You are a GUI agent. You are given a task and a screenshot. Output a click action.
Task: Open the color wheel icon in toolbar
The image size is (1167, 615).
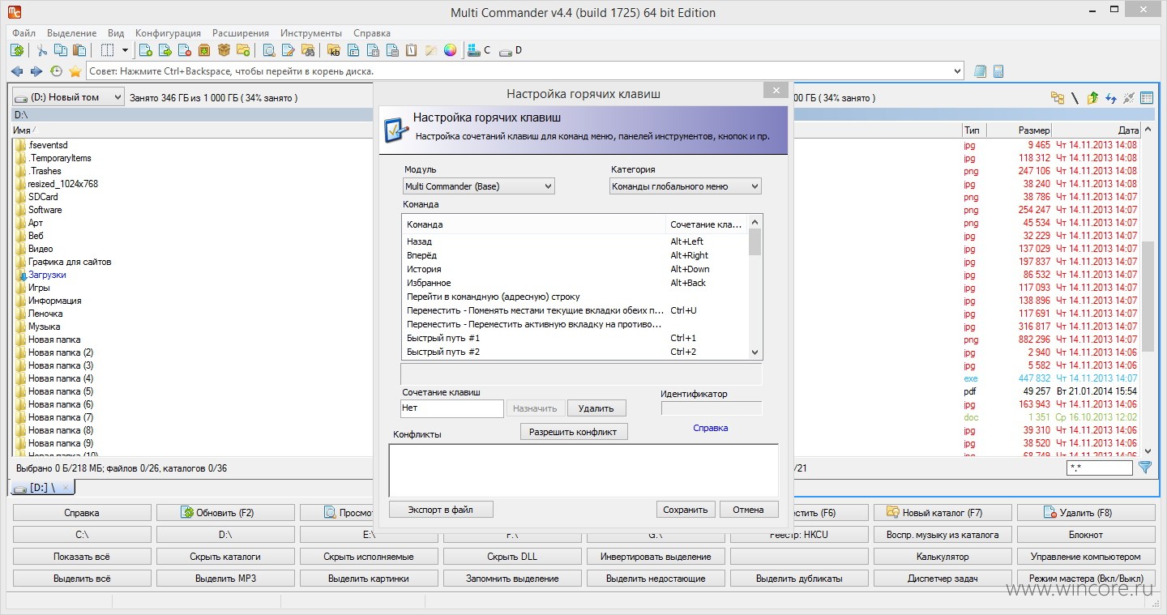[450, 50]
